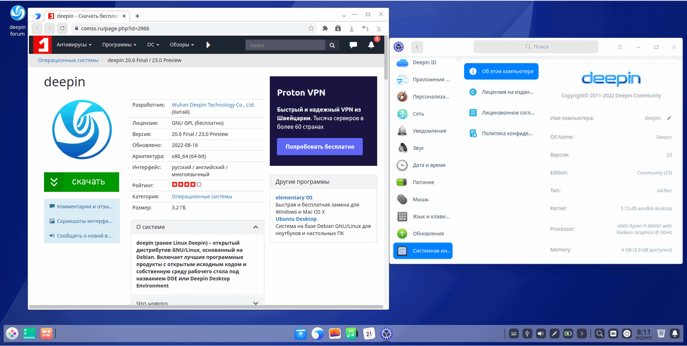Open the browser downloads arrow icon

[x=352, y=28]
